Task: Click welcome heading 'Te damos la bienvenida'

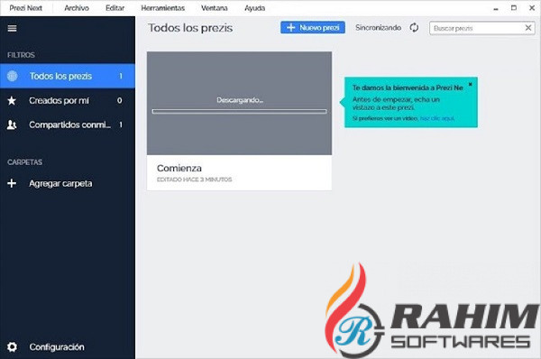Action: pos(408,87)
